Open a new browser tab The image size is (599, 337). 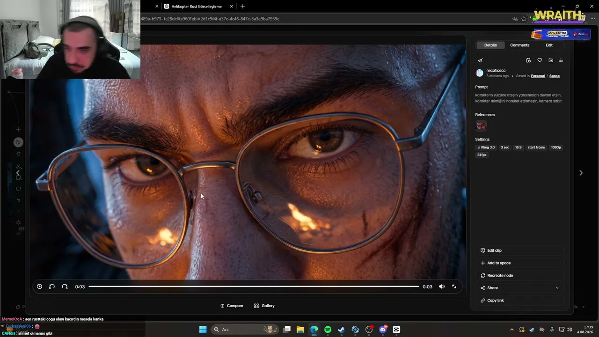(242, 7)
